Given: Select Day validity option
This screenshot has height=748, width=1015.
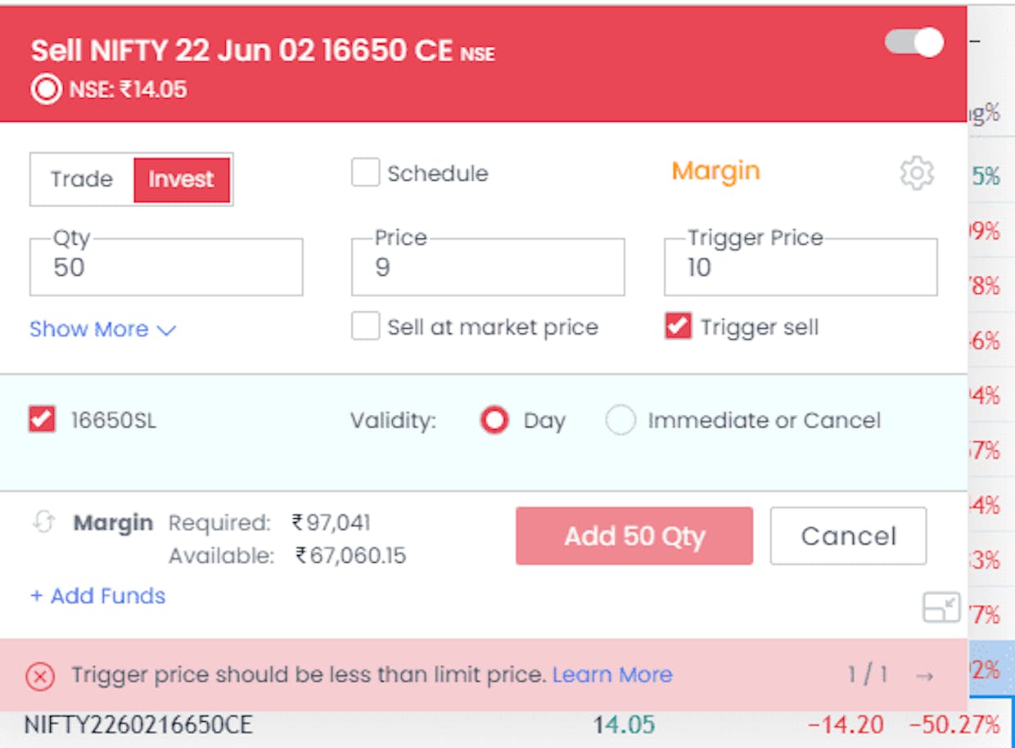Looking at the screenshot, I should (494, 421).
